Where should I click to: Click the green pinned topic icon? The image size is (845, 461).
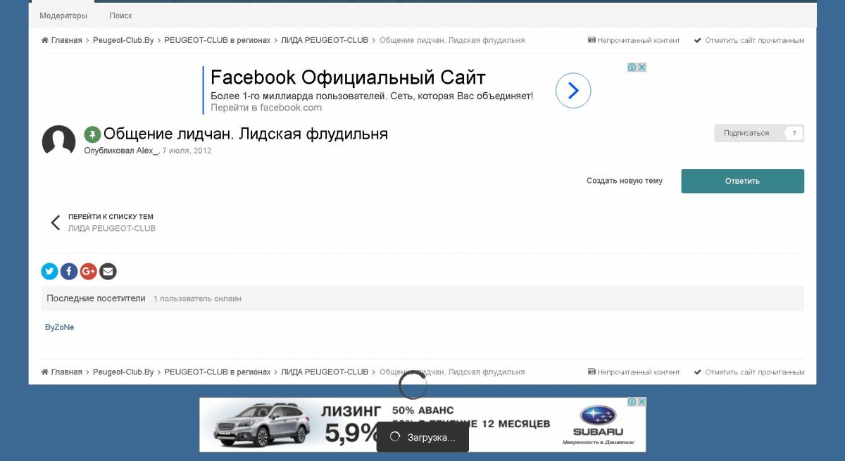point(92,134)
